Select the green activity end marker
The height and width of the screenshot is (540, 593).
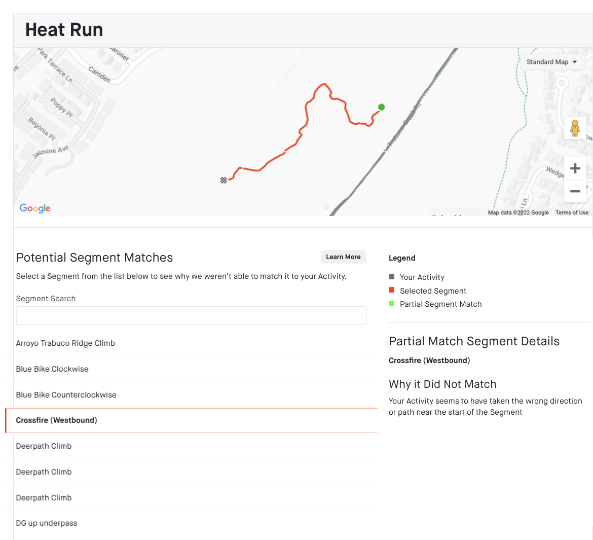[381, 107]
